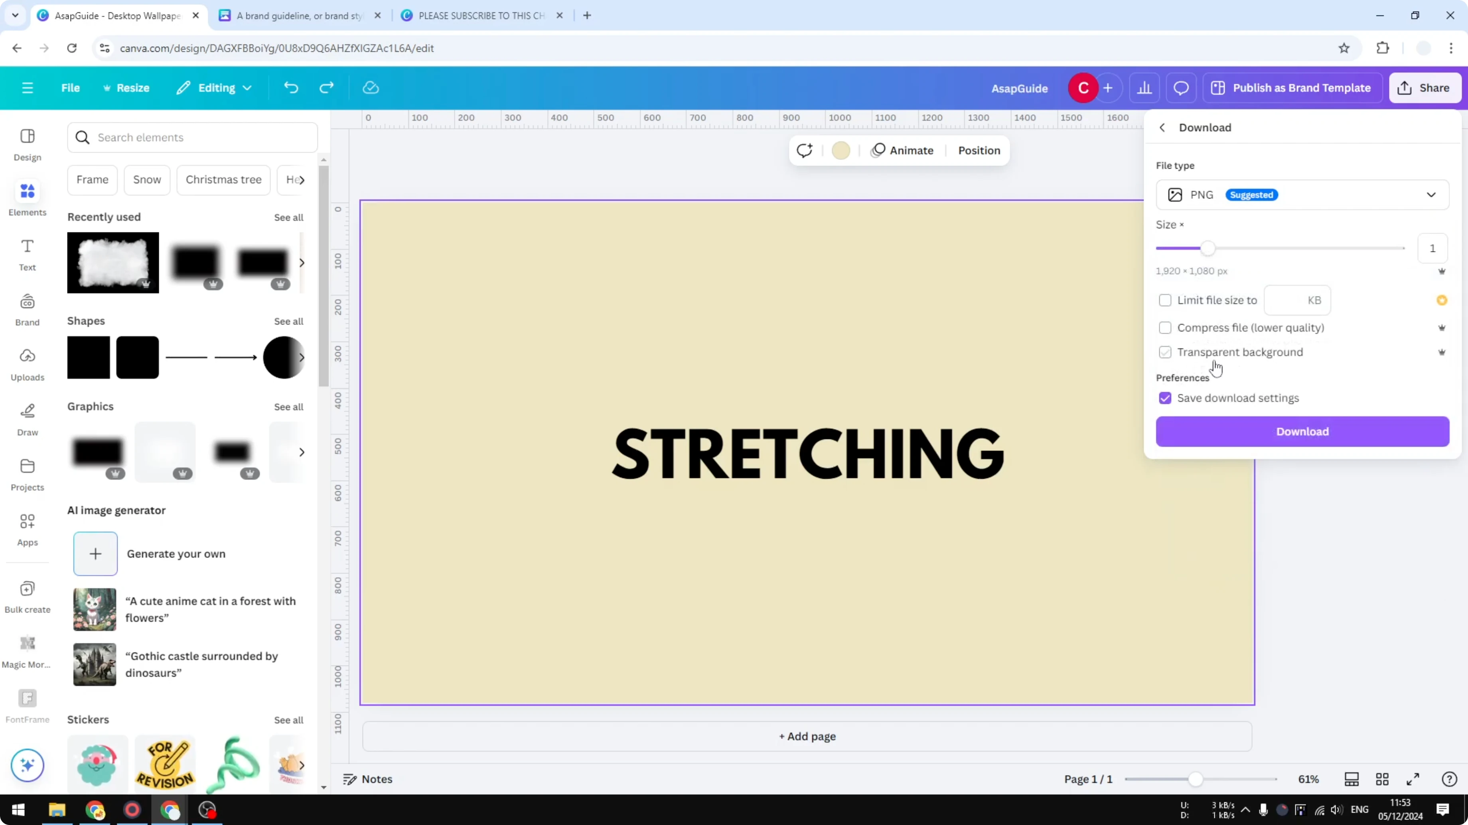The width and height of the screenshot is (1468, 825).
Task: Open the grid view of pages
Action: [x=1382, y=779]
